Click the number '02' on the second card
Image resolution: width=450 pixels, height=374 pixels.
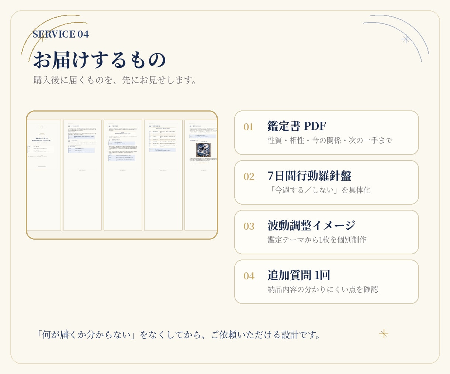click(249, 177)
